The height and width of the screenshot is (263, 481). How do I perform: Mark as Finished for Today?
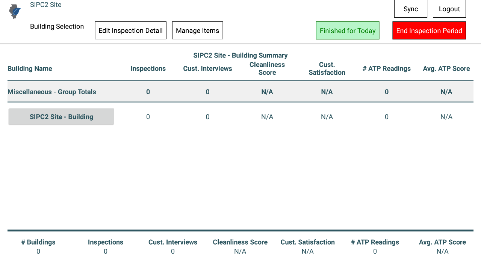click(348, 30)
